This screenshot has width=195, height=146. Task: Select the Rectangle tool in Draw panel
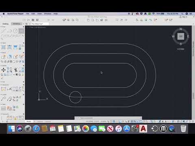21,31
